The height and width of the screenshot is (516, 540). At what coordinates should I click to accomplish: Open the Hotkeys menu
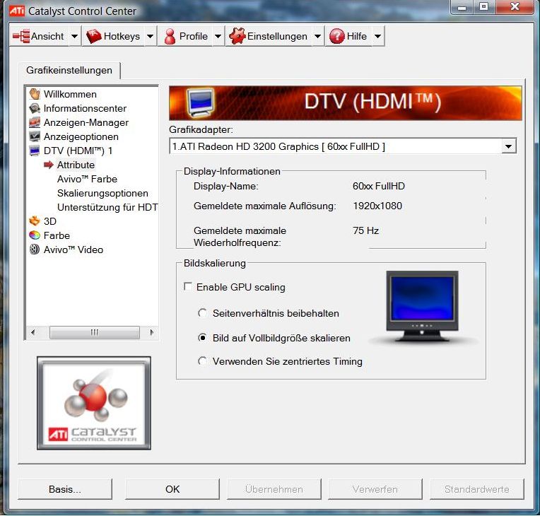114,36
